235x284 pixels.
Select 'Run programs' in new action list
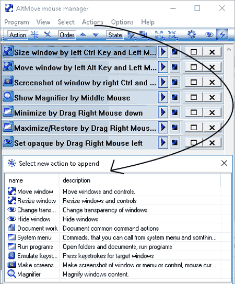(x=35, y=247)
